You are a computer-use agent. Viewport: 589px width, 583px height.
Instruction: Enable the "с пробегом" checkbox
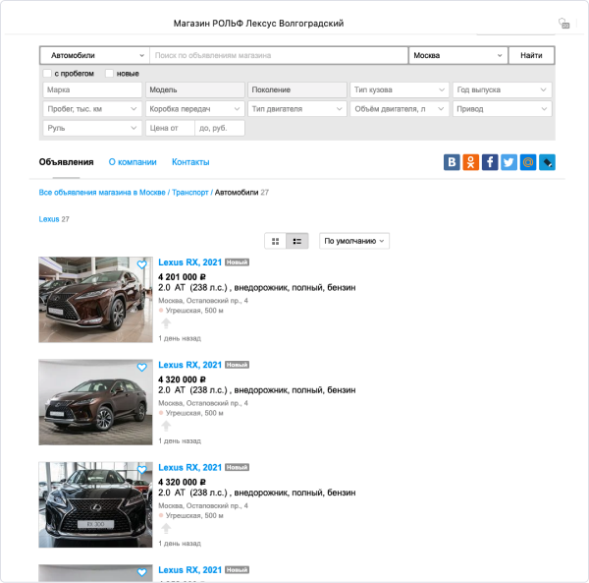click(47, 74)
